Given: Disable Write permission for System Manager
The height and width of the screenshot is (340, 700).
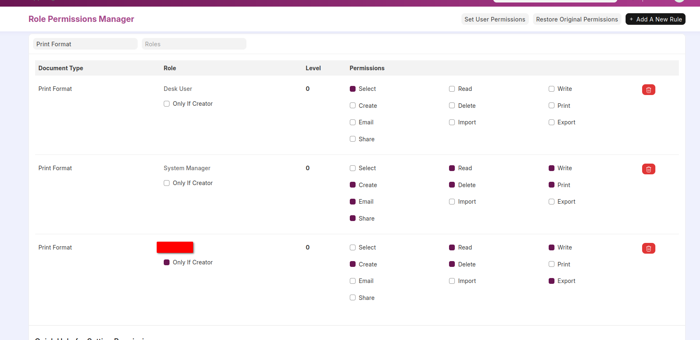Looking at the screenshot, I should [552, 168].
